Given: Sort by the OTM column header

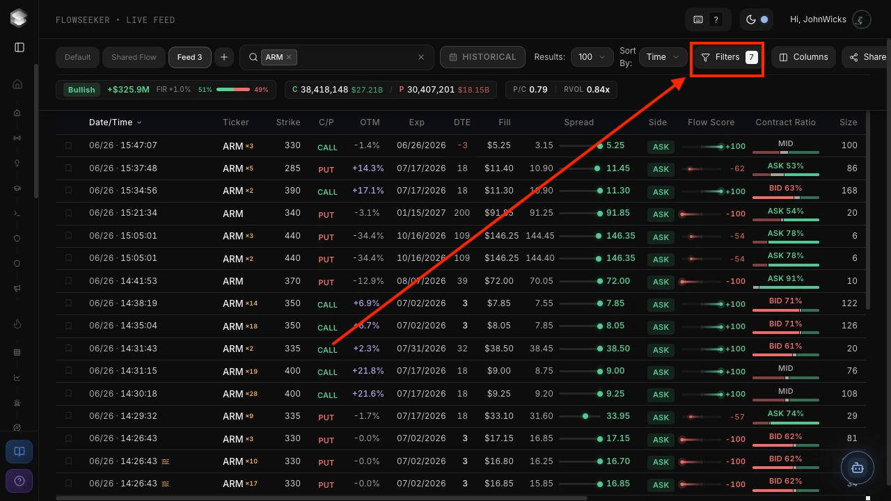Looking at the screenshot, I should [x=370, y=122].
